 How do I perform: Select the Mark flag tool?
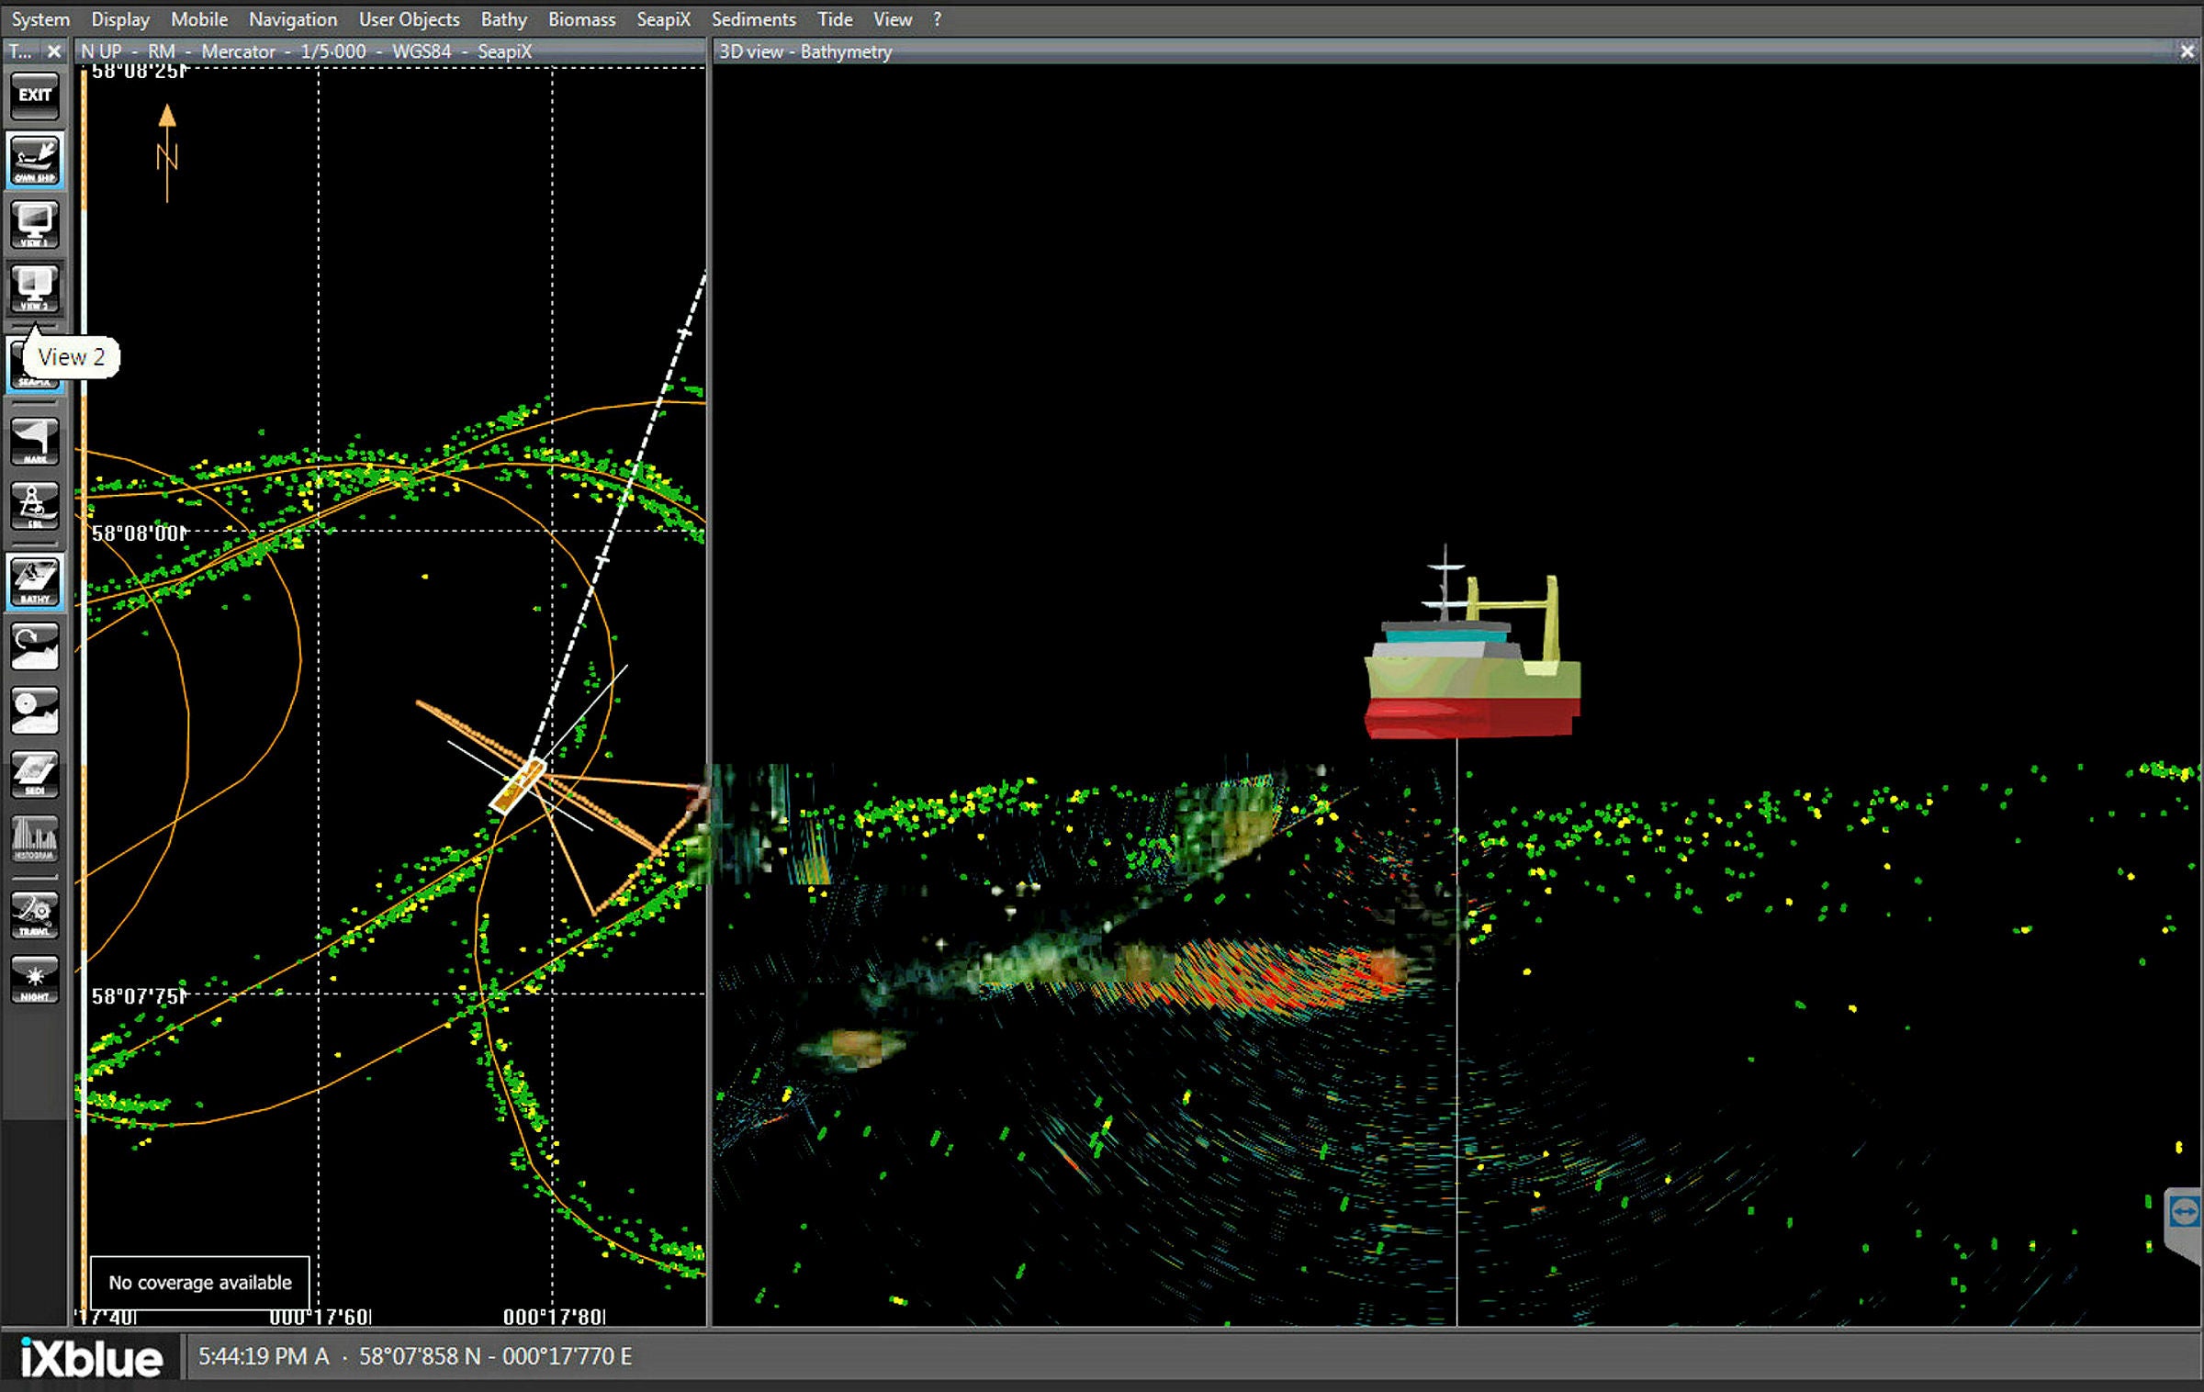(35, 442)
